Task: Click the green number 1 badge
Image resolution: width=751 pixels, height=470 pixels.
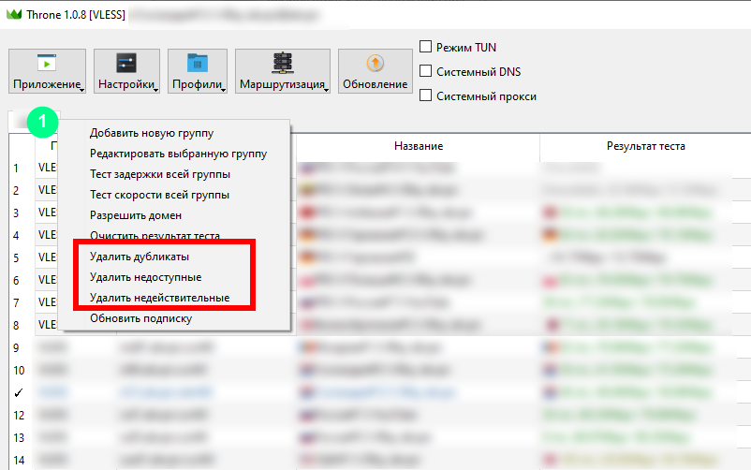Action: (41, 120)
